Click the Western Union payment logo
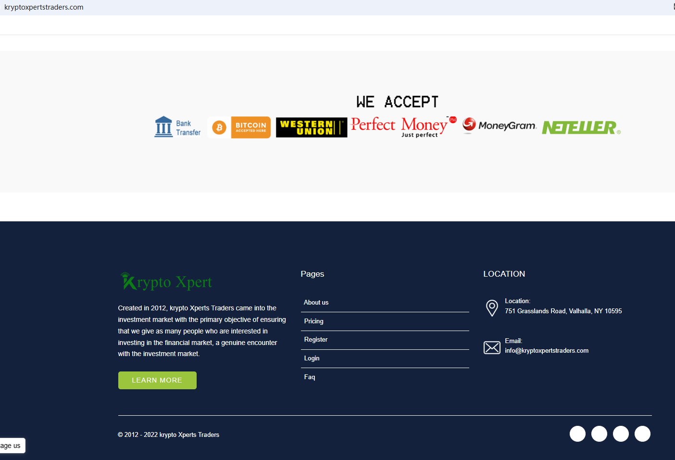 click(311, 127)
